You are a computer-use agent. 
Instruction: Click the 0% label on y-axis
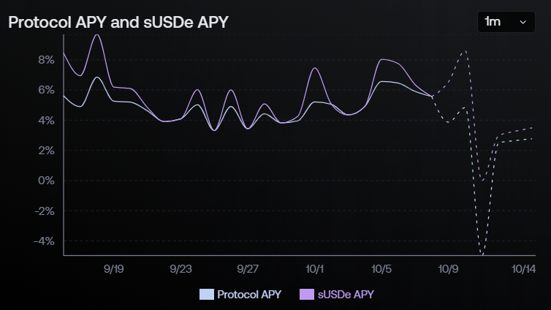click(46, 181)
